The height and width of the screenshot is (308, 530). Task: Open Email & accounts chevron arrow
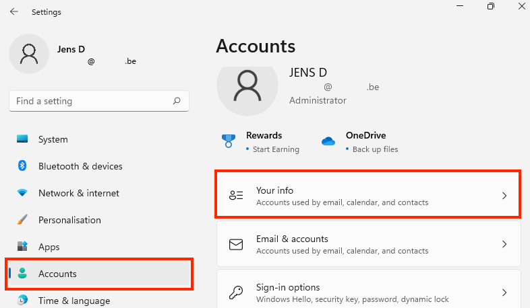(504, 244)
